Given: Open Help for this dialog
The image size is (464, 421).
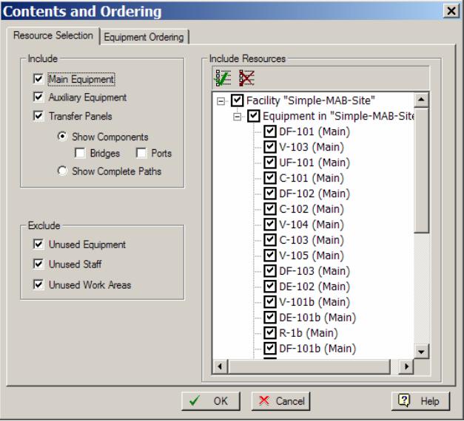Looking at the screenshot, I should point(419,401).
